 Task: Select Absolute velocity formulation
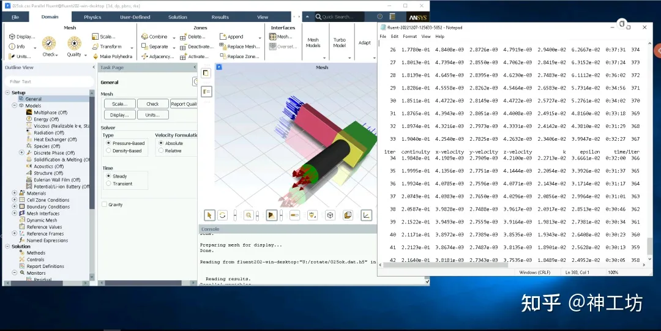tap(160, 143)
